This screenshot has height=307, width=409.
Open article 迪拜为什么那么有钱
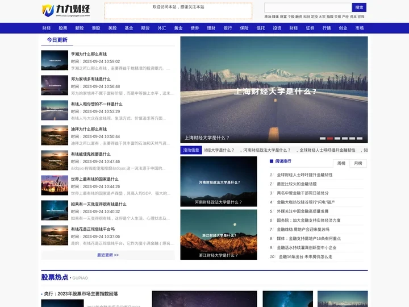89,129
